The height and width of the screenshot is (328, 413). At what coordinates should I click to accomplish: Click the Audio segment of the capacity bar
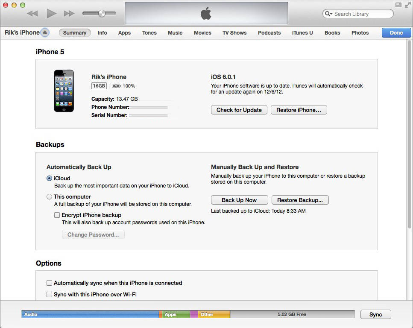[x=90, y=314]
